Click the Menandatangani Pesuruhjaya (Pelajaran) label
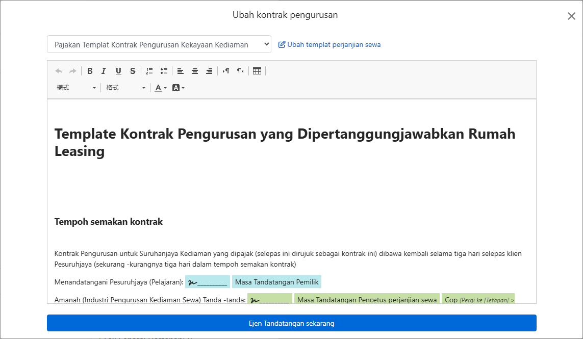The width and height of the screenshot is (583, 339). click(x=119, y=282)
